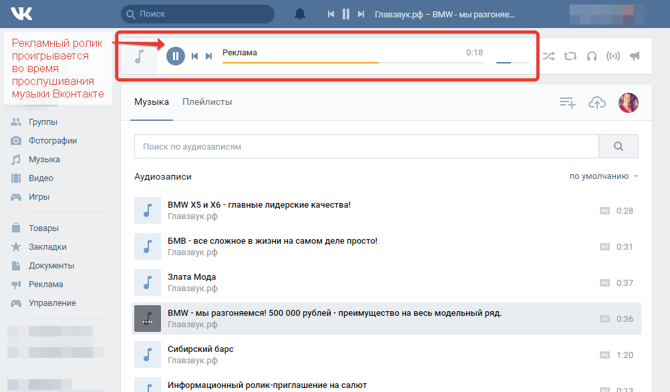This screenshot has width=670, height=392.
Task: Select the Сибирский барс track title
Action: point(200,349)
